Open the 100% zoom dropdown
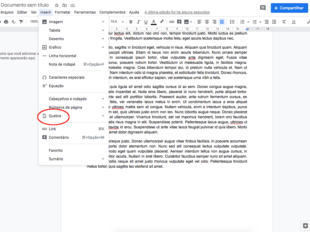The width and height of the screenshot is (310, 232). click(34, 21)
